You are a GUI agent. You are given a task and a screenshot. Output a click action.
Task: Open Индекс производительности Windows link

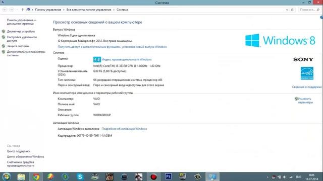tap(127, 59)
